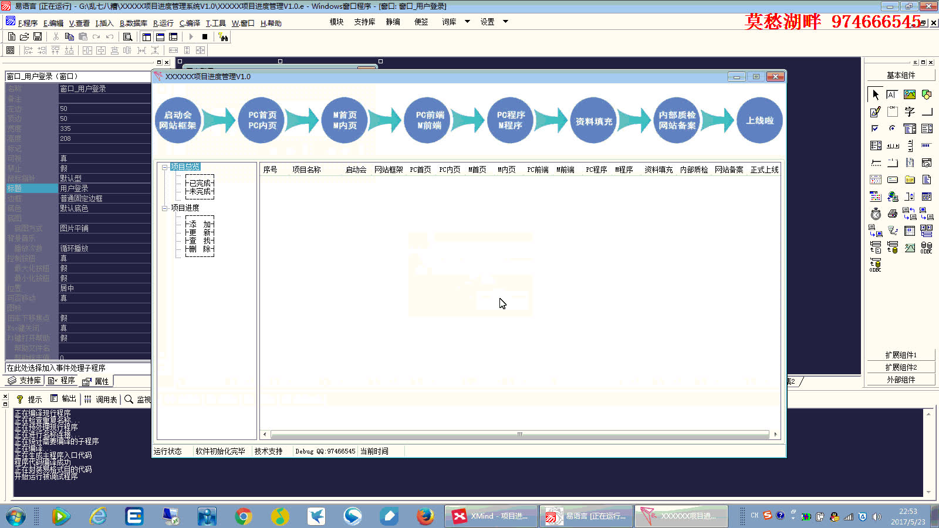
Task: Select the shape box component icon
Action: pyautogui.click(x=927, y=94)
